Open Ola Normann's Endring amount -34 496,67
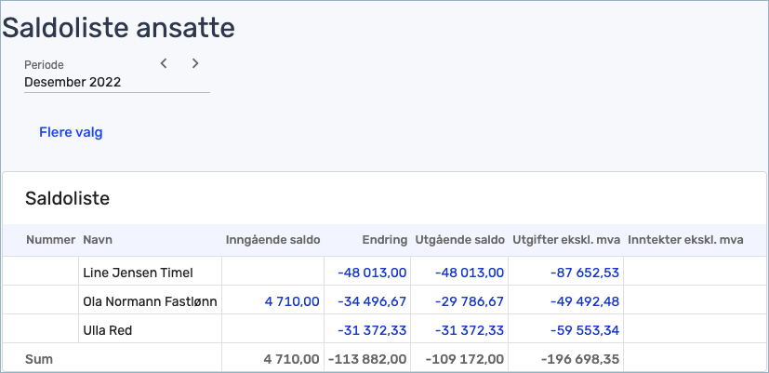 (372, 301)
